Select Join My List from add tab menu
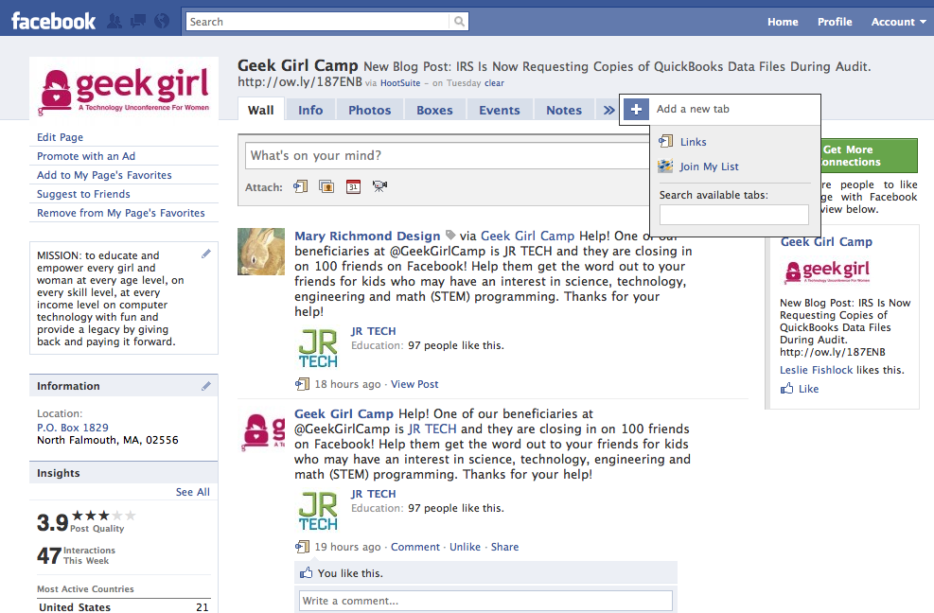 pos(709,166)
